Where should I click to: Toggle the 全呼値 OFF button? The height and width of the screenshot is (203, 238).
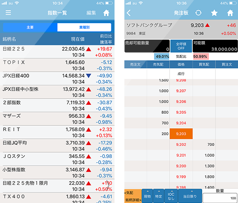pos(181,46)
